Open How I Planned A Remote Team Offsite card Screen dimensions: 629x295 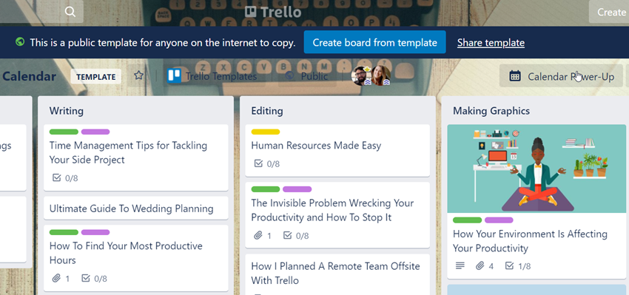coord(337,274)
